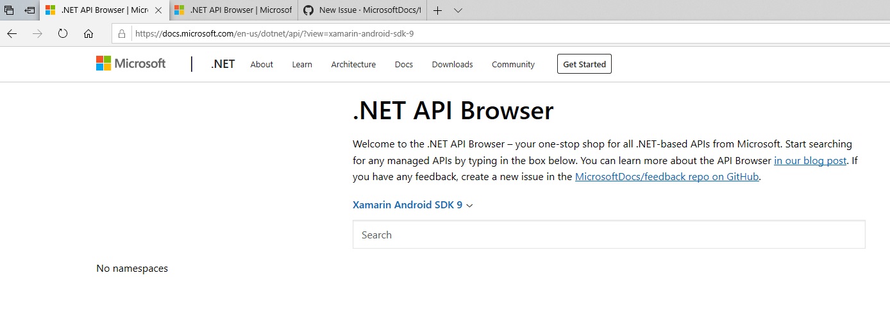Refresh the page with the reload icon
The height and width of the screenshot is (332, 890).
(63, 33)
